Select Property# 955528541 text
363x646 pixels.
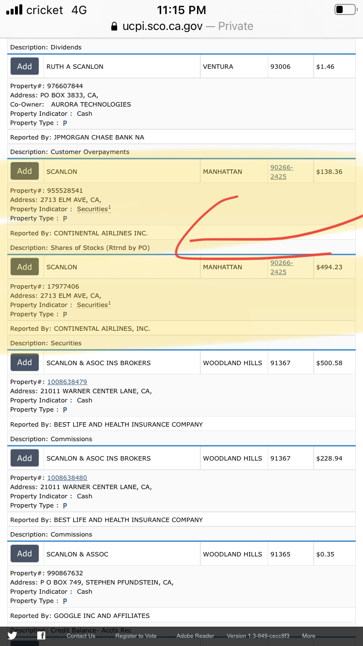(46, 191)
